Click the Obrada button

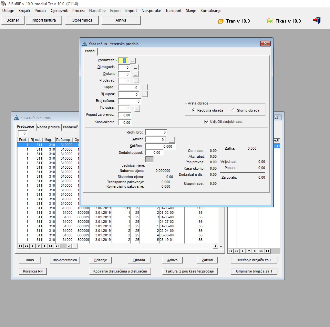(139, 260)
